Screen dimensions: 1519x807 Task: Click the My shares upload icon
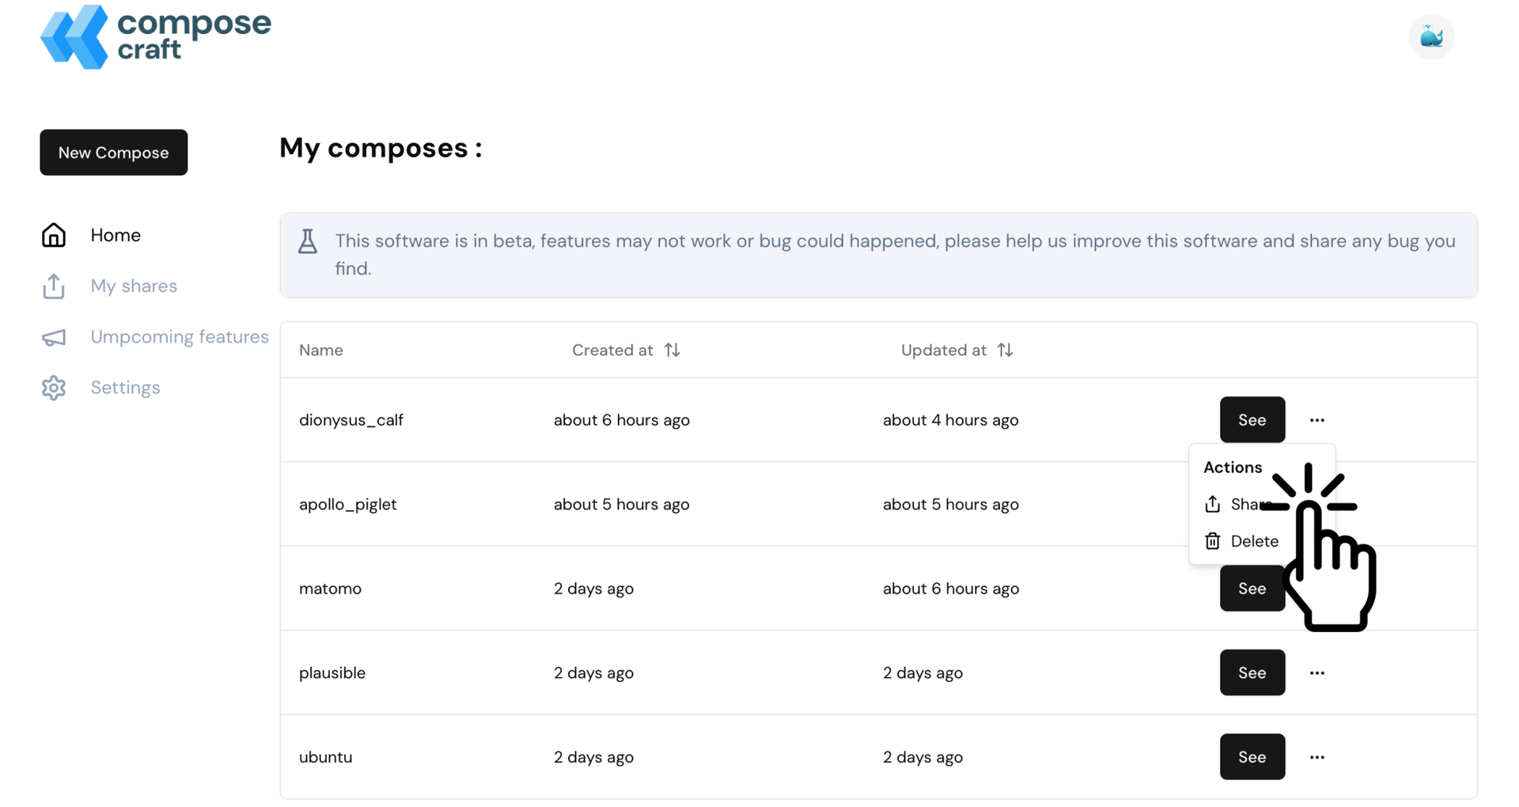(54, 286)
